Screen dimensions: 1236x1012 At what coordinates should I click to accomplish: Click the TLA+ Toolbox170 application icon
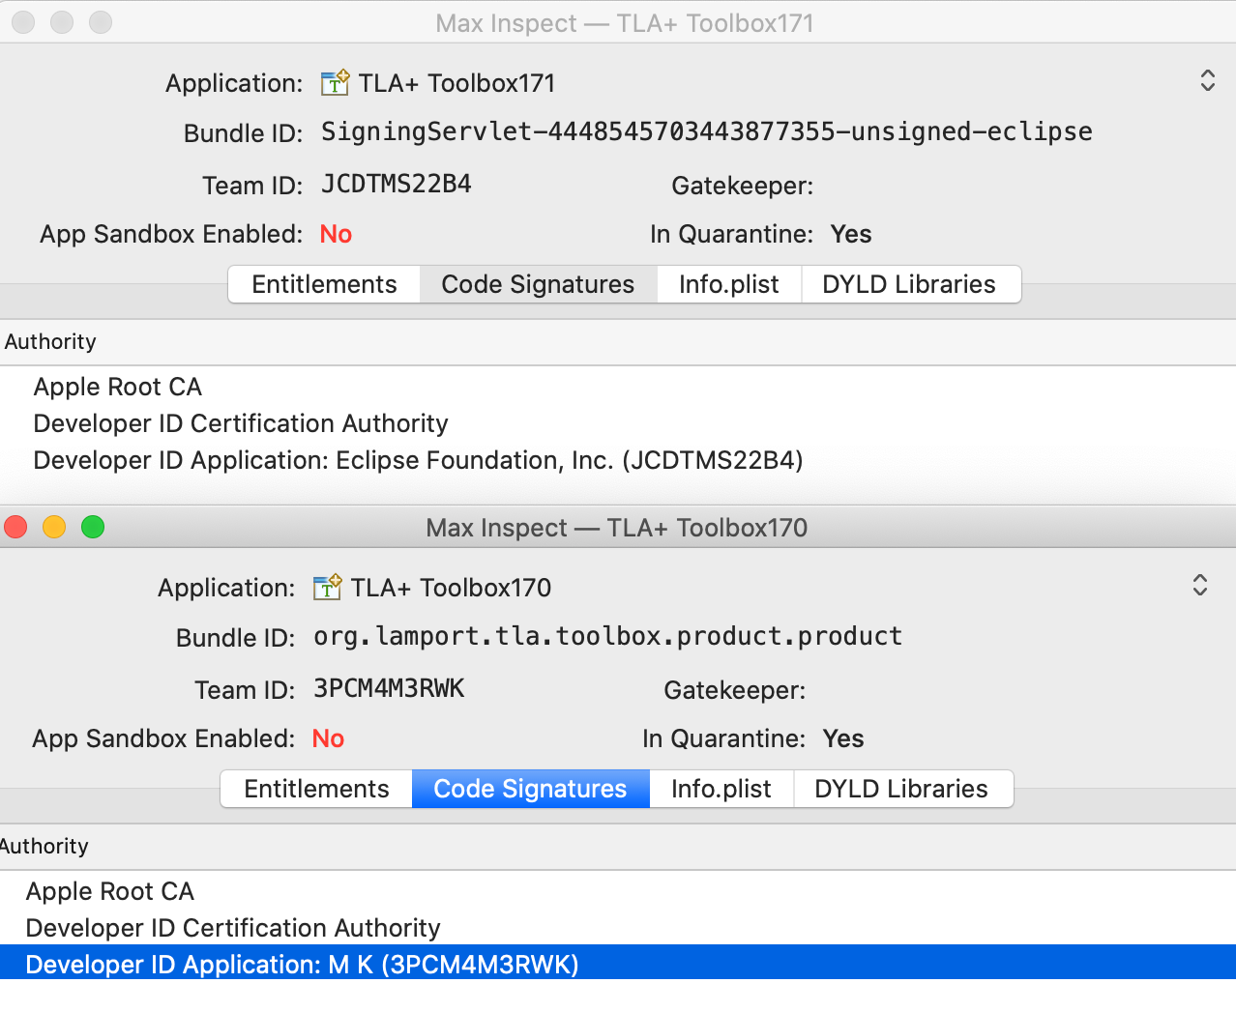(x=328, y=587)
